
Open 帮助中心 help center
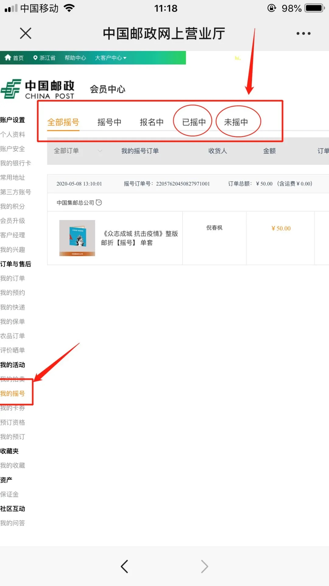pos(75,58)
